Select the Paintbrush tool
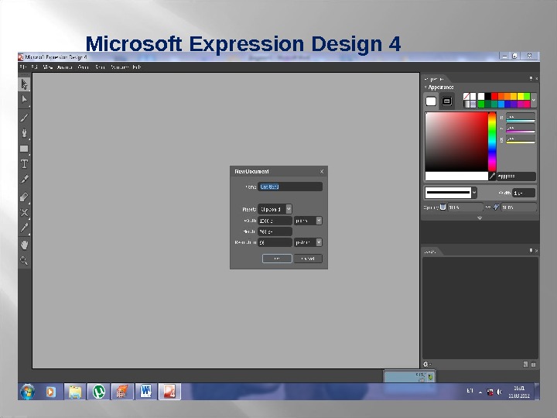 click(x=24, y=118)
